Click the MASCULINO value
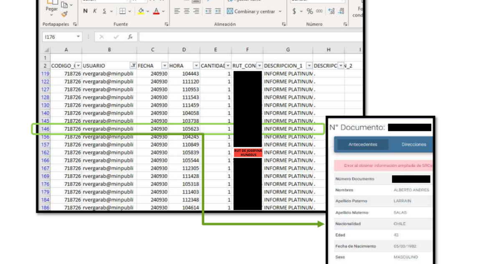This screenshot has width=501, height=264. tap(406, 257)
